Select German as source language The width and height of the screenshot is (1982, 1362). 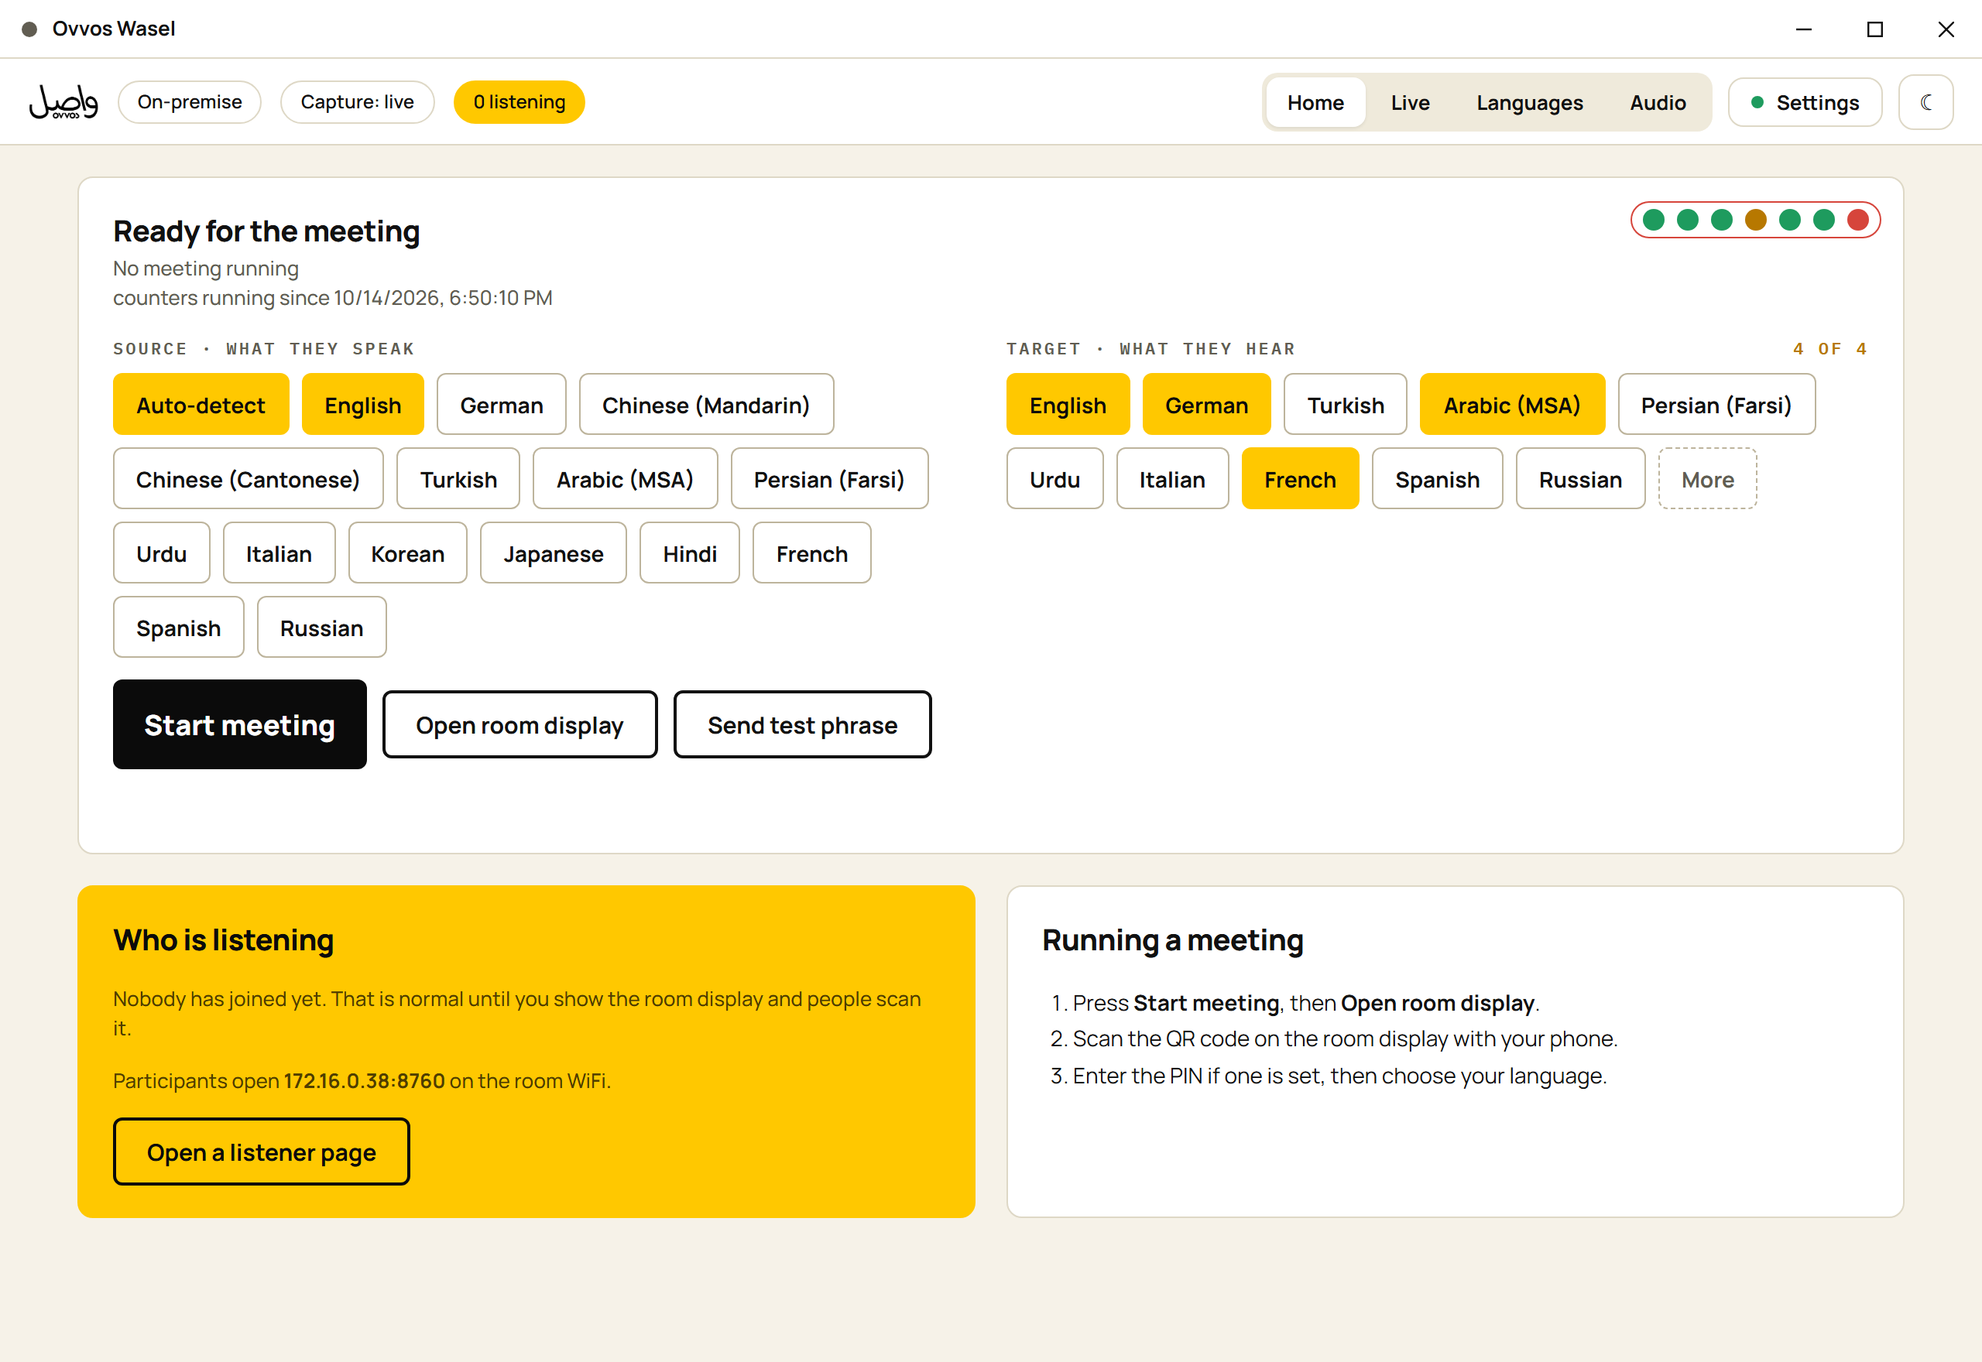point(501,405)
